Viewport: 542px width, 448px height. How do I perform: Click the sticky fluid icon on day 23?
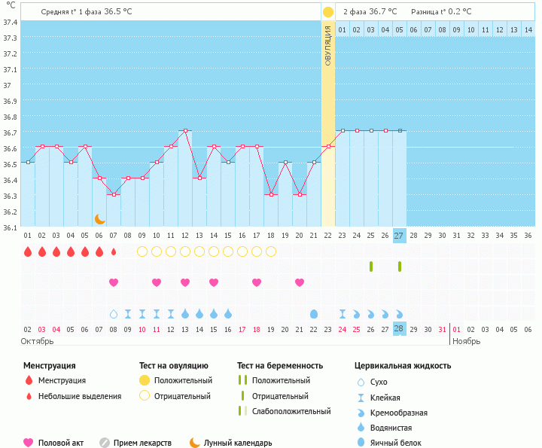[x=343, y=313]
